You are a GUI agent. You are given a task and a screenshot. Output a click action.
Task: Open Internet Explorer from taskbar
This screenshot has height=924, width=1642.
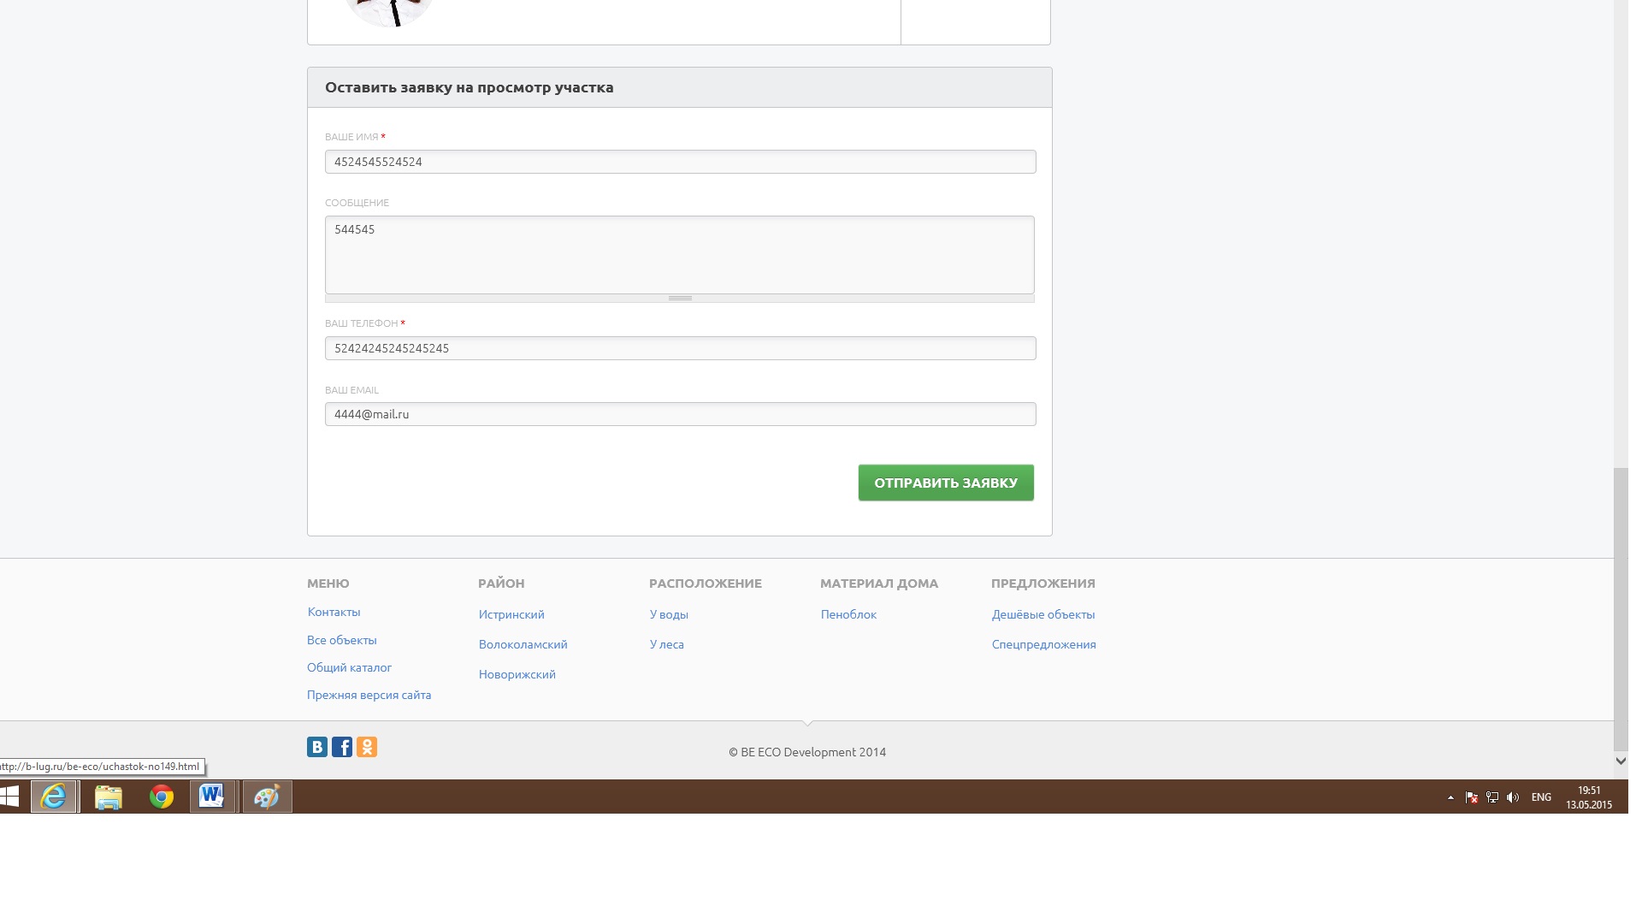pyautogui.click(x=55, y=797)
